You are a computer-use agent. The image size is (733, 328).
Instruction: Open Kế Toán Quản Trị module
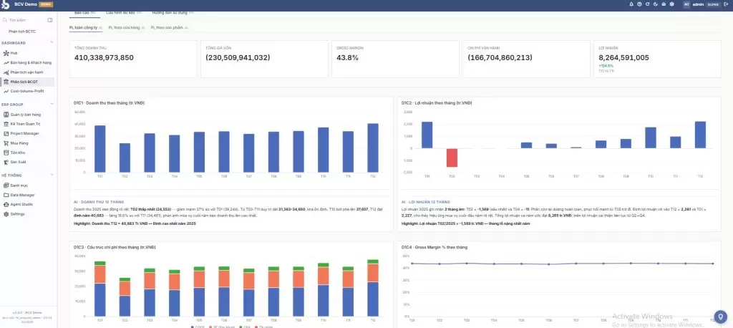pyautogui.click(x=27, y=124)
